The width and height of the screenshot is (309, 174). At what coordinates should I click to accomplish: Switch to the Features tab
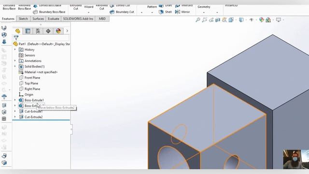[8, 19]
